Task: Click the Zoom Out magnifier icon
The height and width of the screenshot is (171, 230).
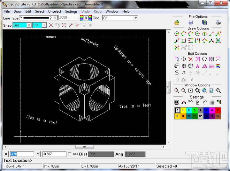Action: 184,91
